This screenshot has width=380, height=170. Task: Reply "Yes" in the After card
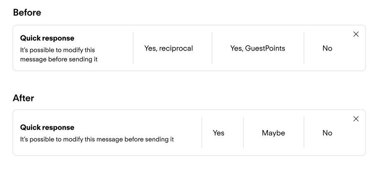tap(219, 133)
